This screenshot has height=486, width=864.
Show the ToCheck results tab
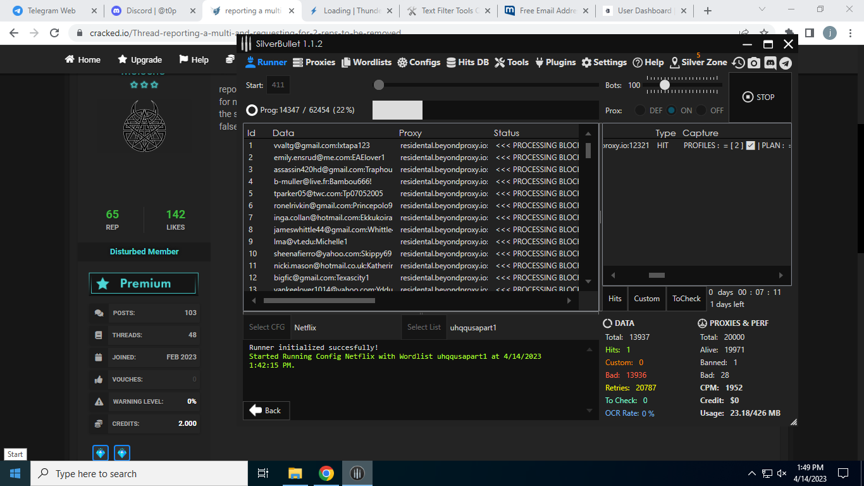pos(686,299)
